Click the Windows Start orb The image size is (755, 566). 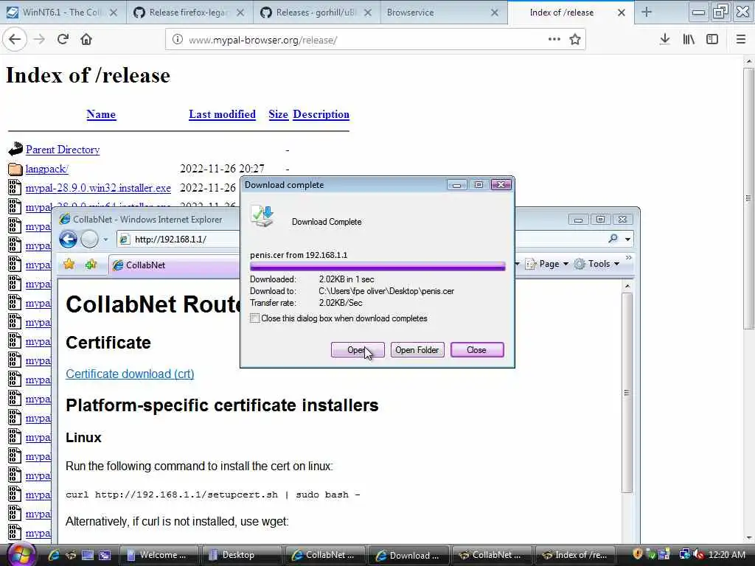(x=20, y=554)
